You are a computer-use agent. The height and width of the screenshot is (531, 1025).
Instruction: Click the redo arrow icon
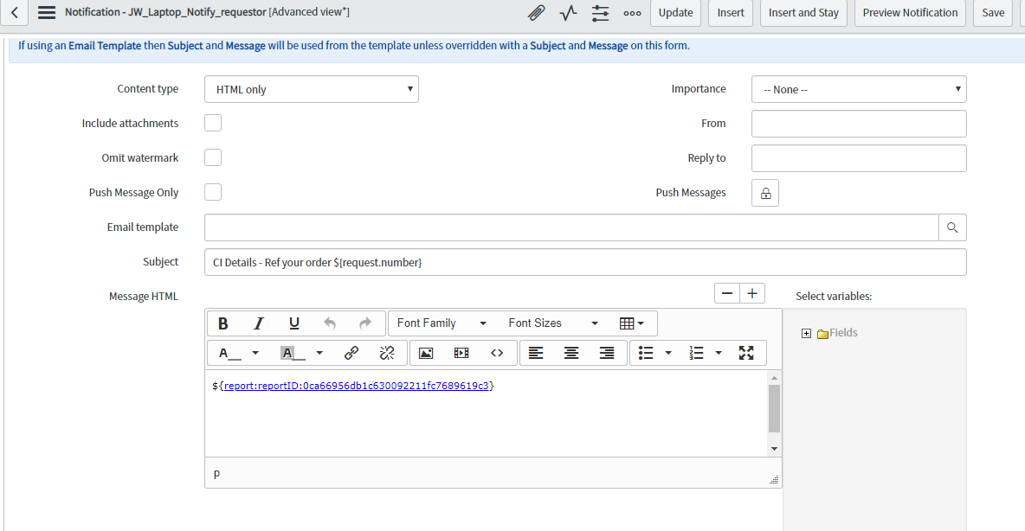pyautogui.click(x=364, y=323)
